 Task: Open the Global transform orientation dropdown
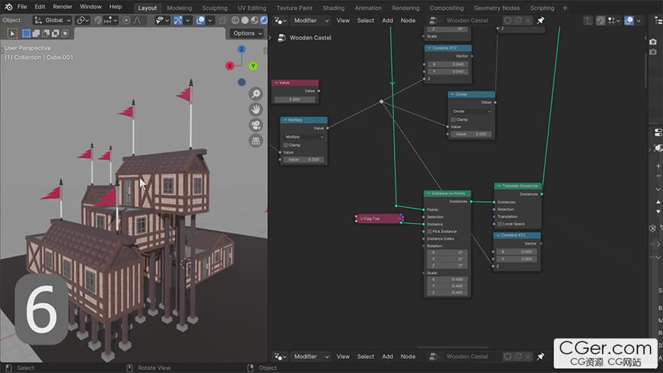[x=53, y=20]
